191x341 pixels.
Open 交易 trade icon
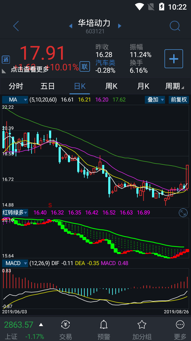66,324
